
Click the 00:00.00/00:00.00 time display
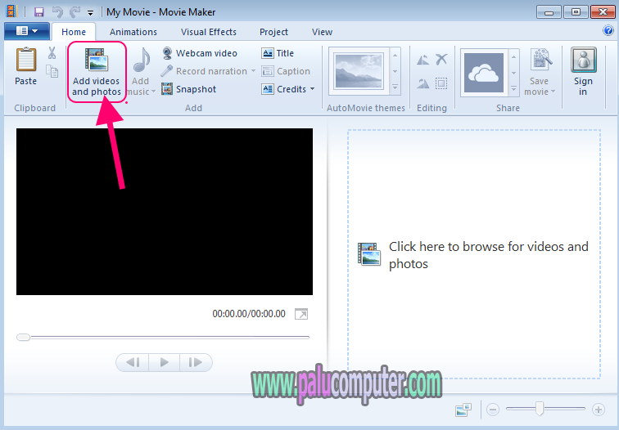(249, 314)
